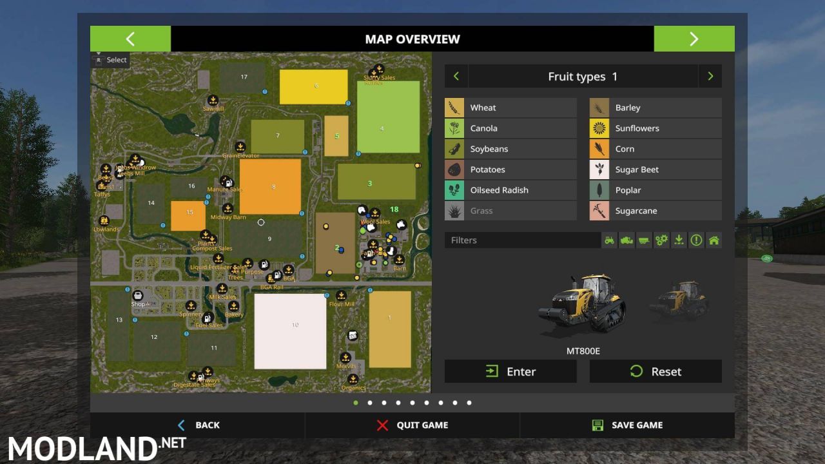Viewport: 825px width, 464px height.
Task: Click the greyed-out Grass icon
Action: [454, 211]
